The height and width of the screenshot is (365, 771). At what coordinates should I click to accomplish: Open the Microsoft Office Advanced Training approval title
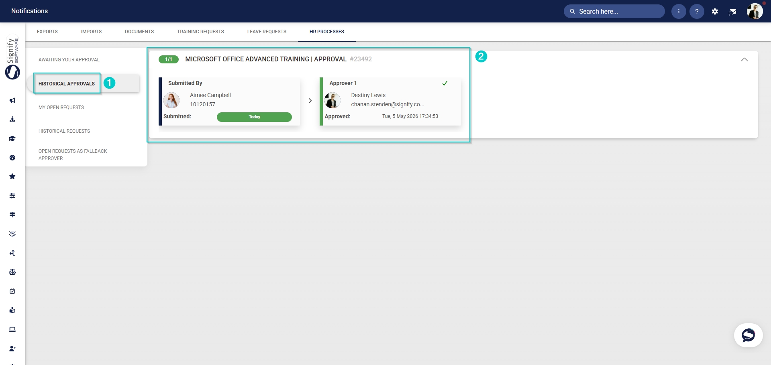tap(265, 59)
